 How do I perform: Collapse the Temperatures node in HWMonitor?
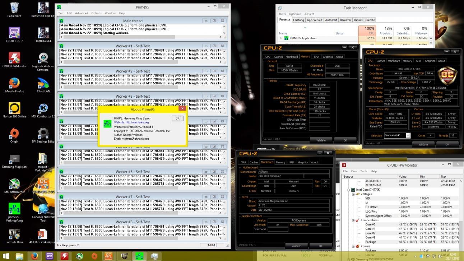(x=353, y=220)
